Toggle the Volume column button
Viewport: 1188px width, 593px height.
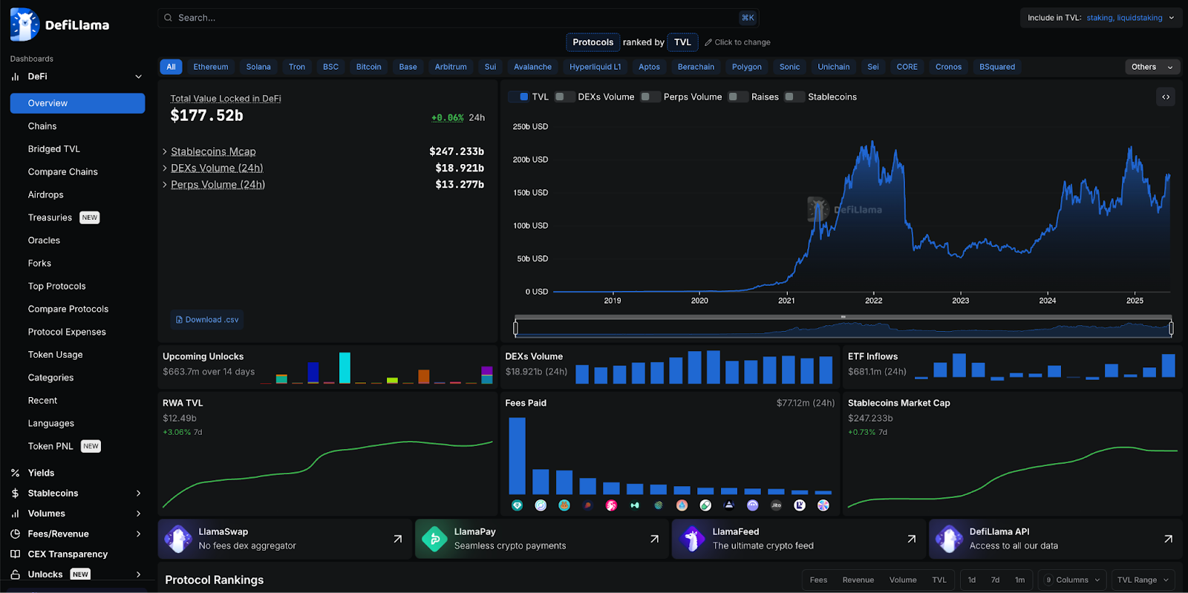(x=903, y=580)
